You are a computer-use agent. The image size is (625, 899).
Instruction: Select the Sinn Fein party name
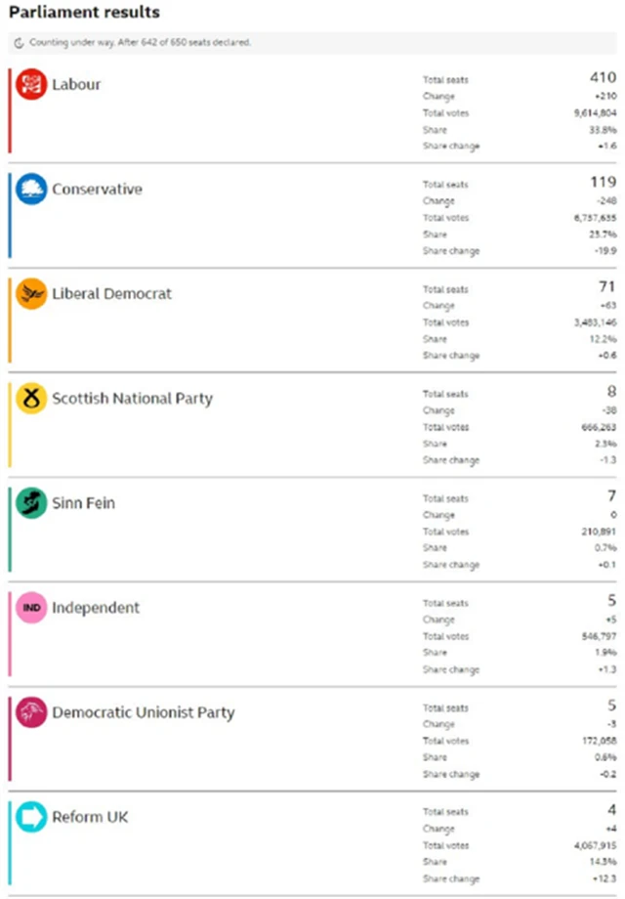84,502
